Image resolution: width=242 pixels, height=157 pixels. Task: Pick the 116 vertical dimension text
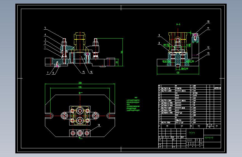[x=122, y=52]
